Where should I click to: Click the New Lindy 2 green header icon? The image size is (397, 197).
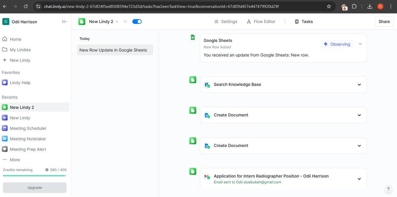coord(82,21)
